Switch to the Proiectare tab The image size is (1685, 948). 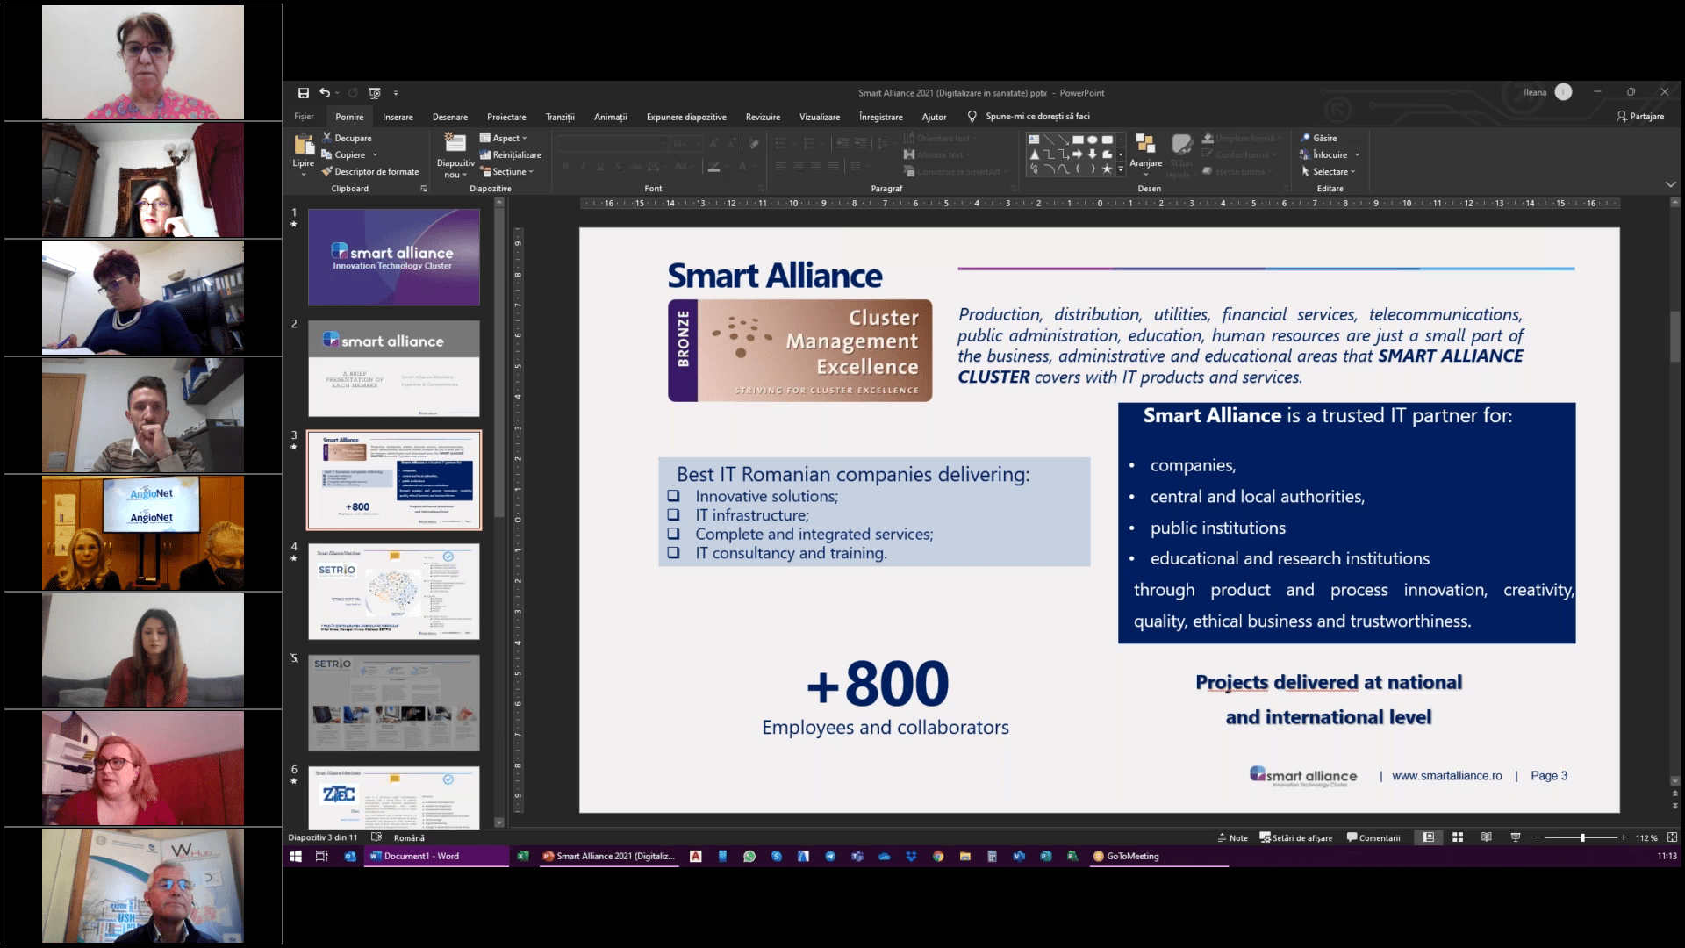point(506,117)
